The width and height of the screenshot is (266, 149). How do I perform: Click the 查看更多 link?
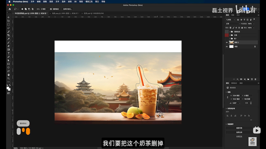point(239,137)
